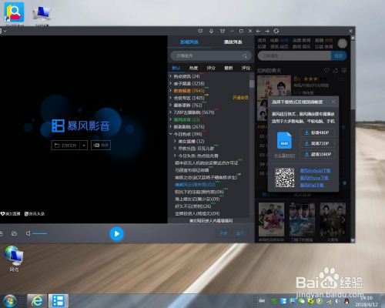Toggle the 盒子 panel button
Viewport: 385px width, 308px height.
click(240, 233)
